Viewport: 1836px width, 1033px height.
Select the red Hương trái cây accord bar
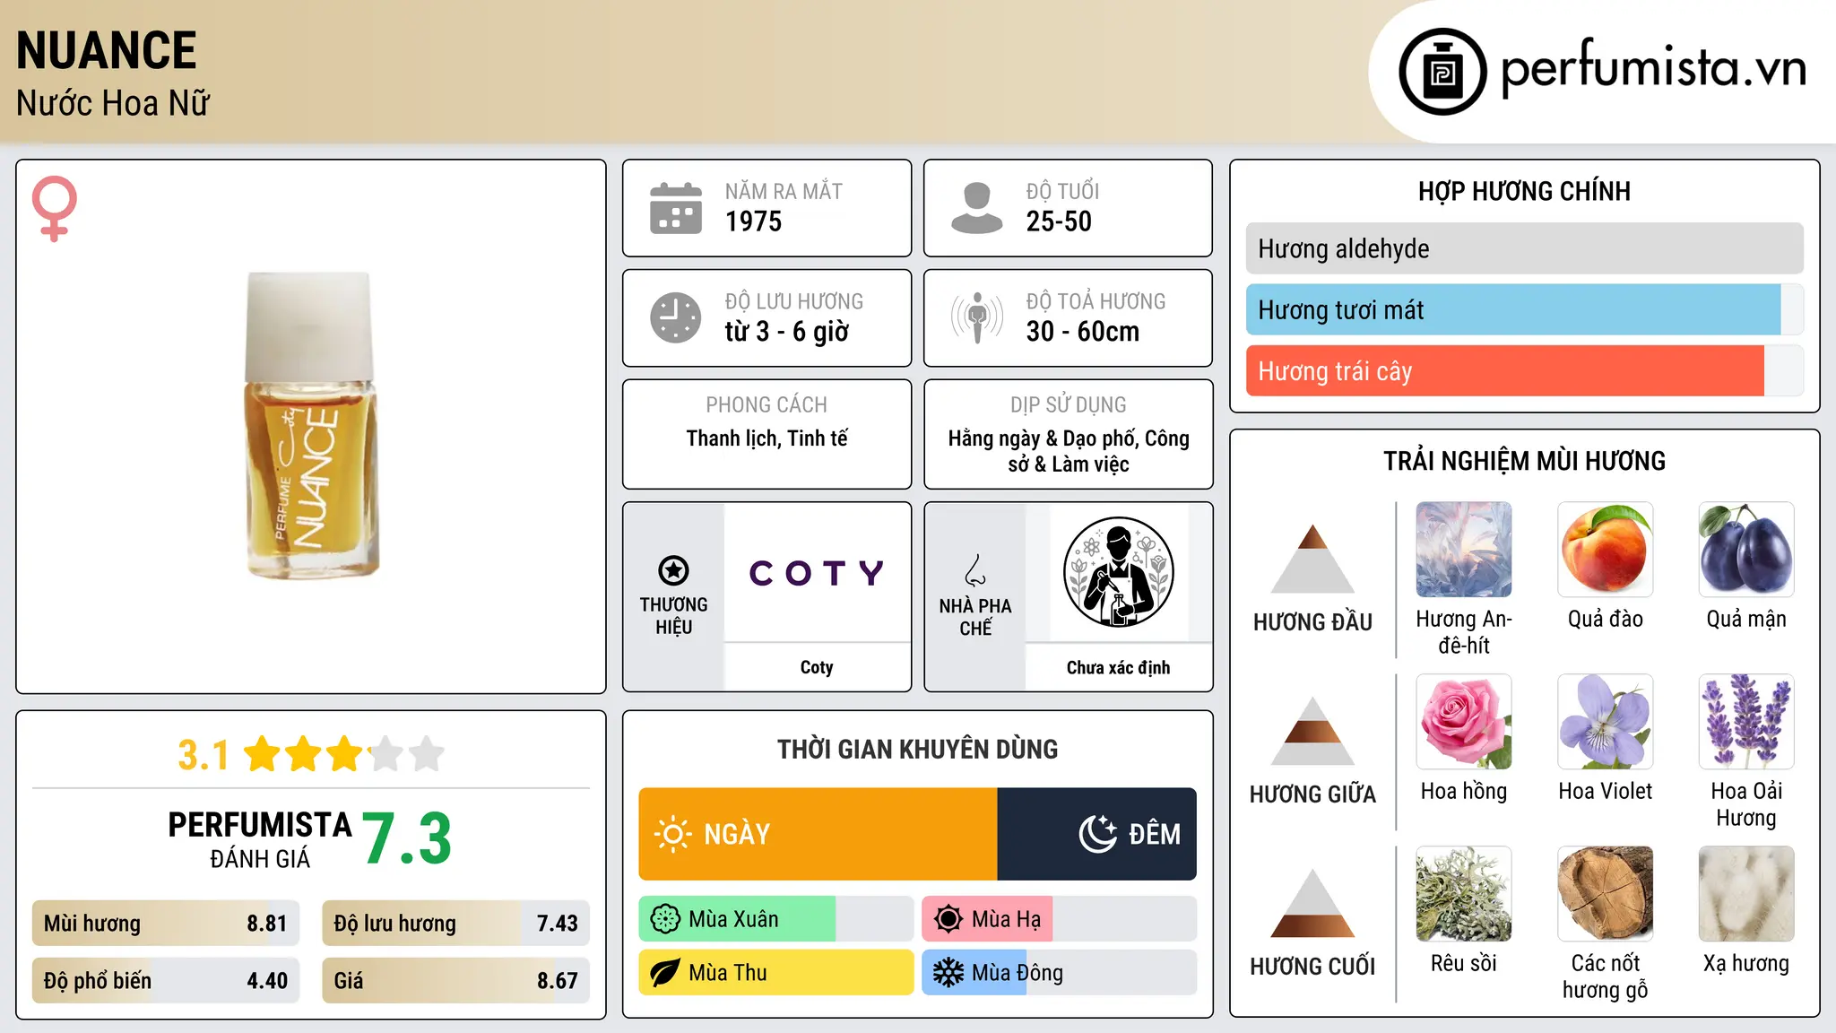(1524, 370)
